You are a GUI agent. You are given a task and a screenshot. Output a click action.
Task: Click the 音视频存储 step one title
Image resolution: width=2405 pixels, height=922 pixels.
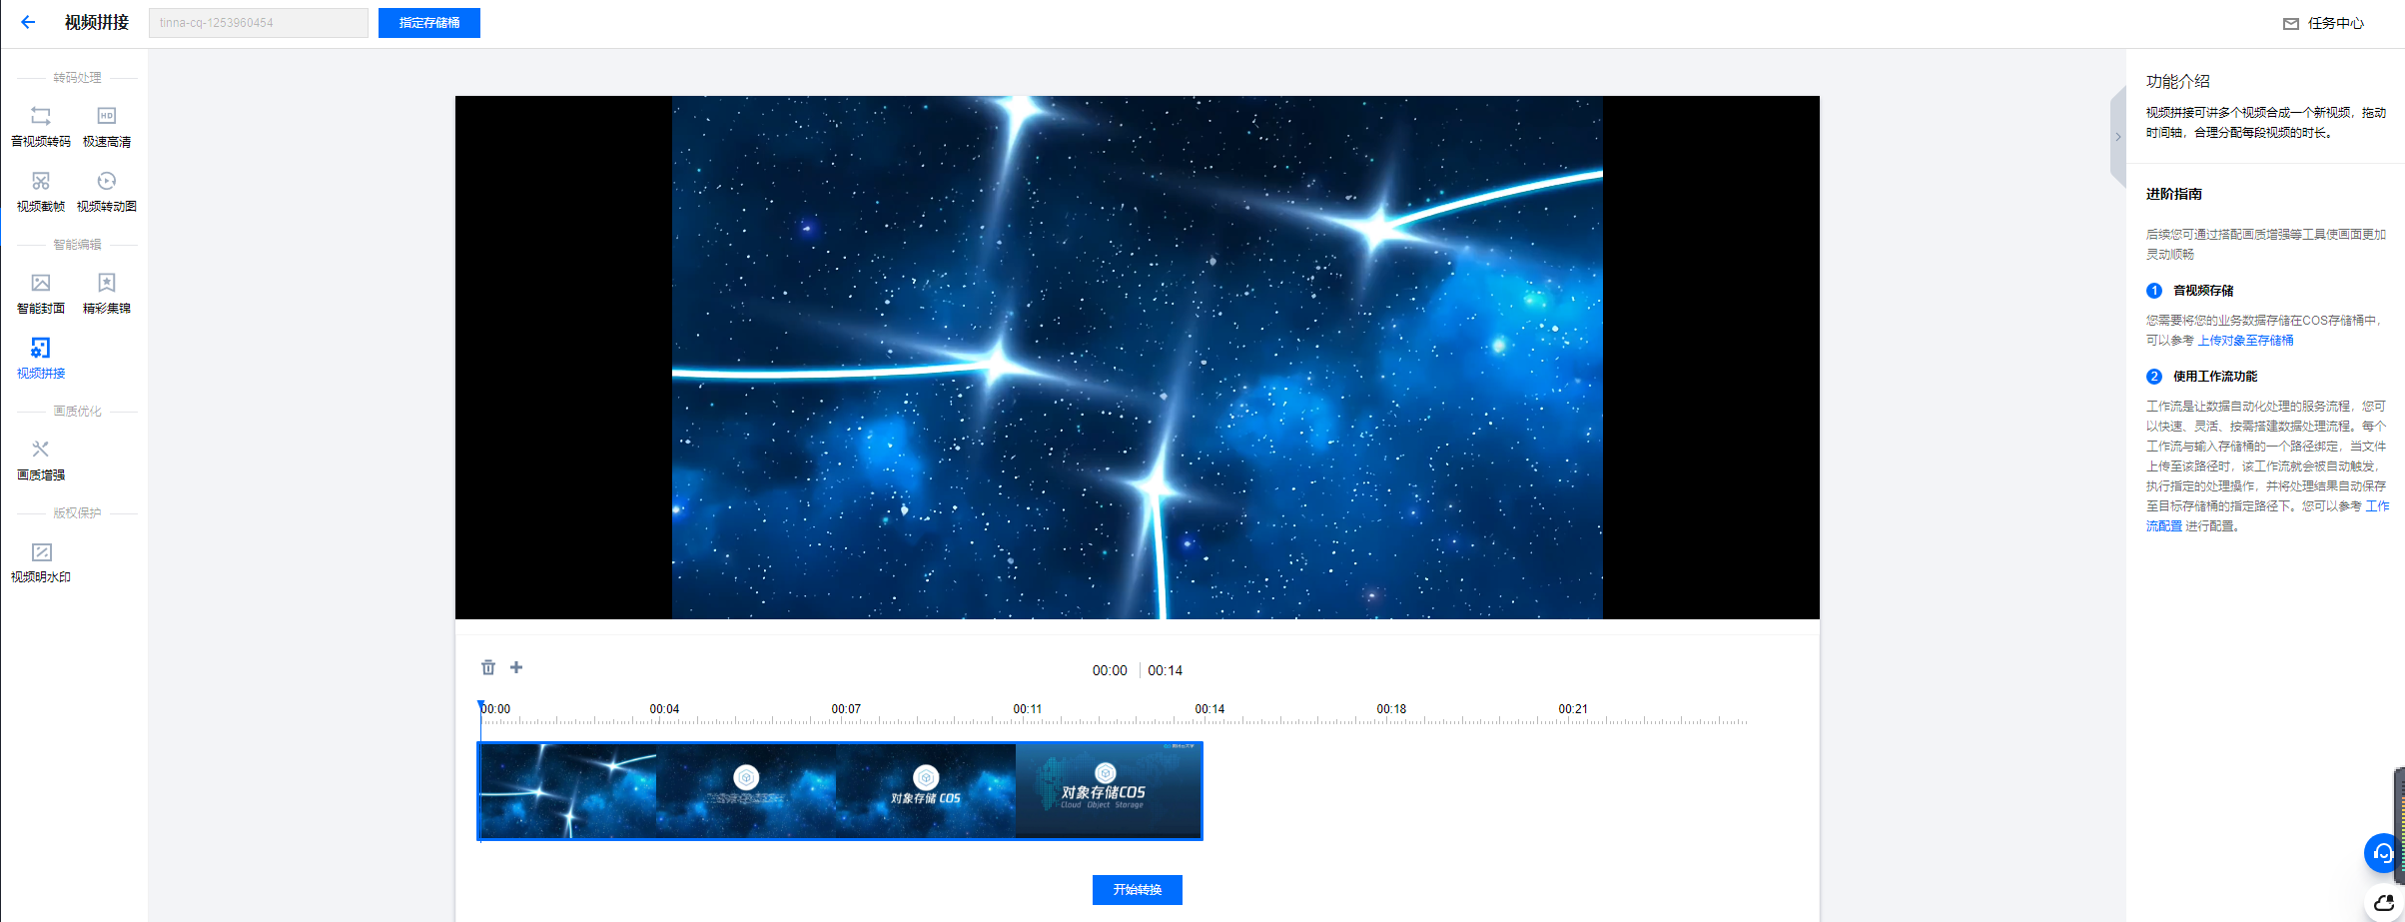point(2203,291)
